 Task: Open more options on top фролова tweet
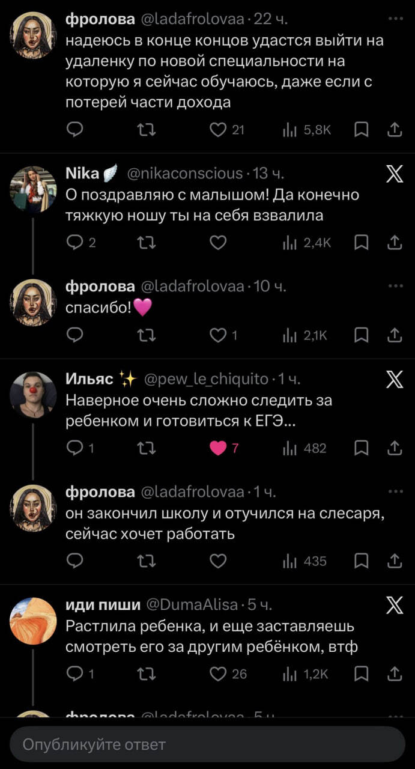(395, 19)
